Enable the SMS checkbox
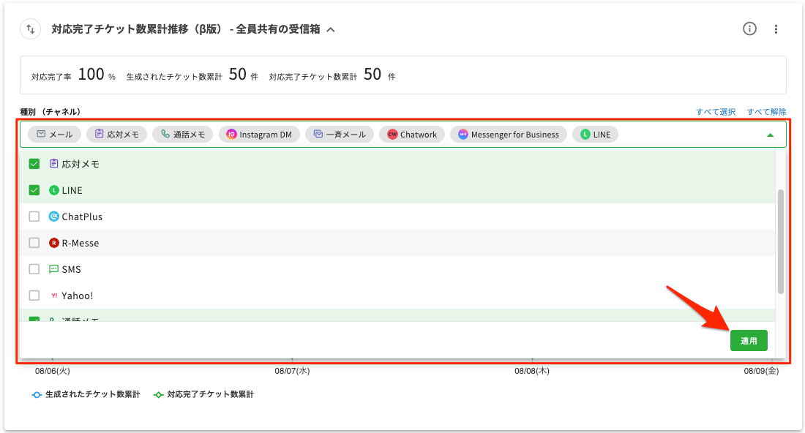The width and height of the screenshot is (805, 433). [x=34, y=269]
